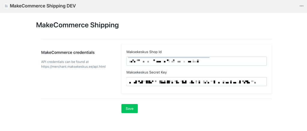This screenshot has width=307, height=131.
Task: Click the 'Maksekeskus Shop Id' field label
Action: 144,52
